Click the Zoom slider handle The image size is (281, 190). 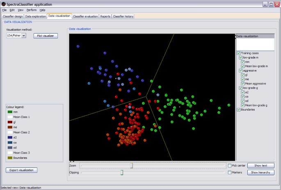[132, 165]
